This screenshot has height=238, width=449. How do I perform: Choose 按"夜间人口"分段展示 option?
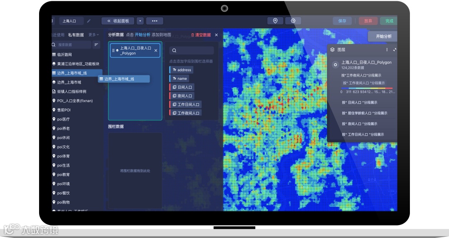coord(359,124)
